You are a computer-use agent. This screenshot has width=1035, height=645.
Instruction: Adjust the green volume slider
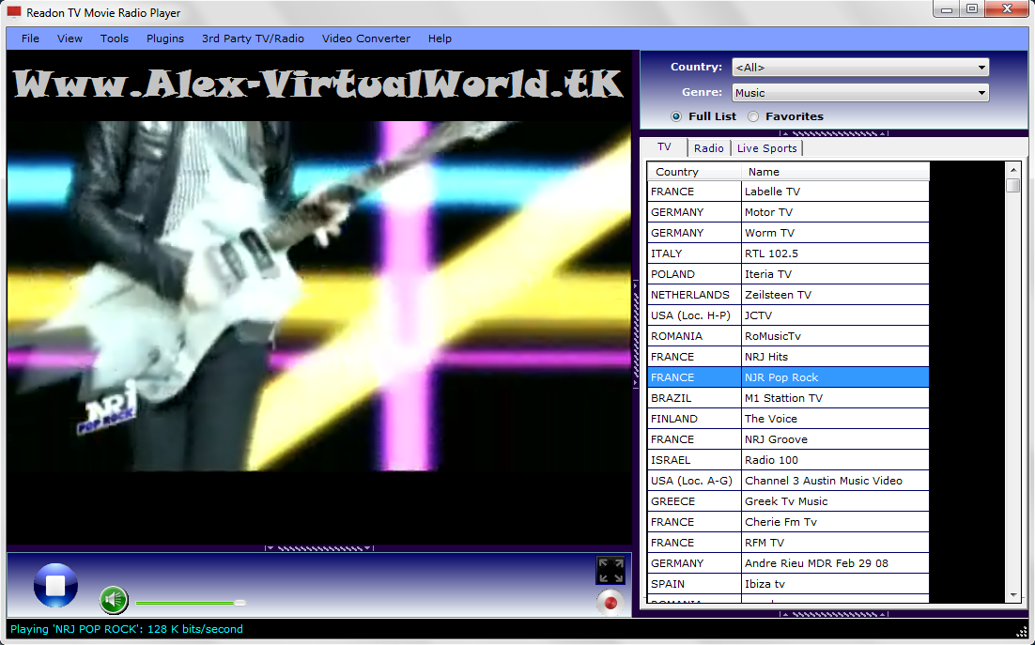191,603
